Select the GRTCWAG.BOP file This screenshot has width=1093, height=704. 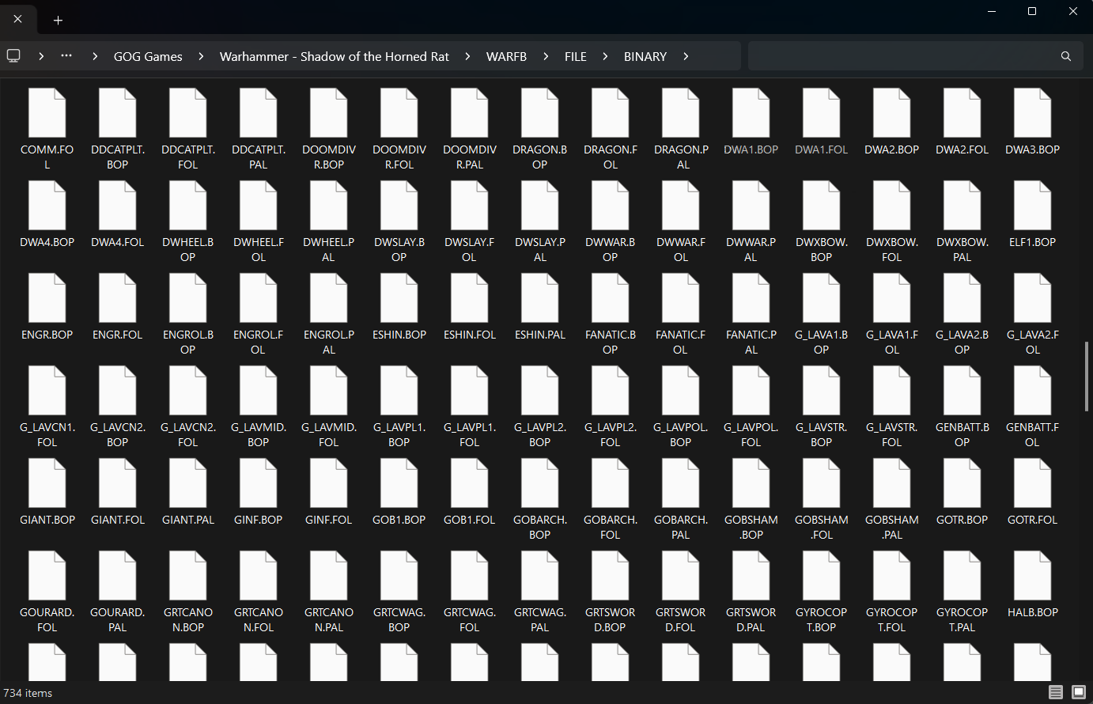point(399,592)
